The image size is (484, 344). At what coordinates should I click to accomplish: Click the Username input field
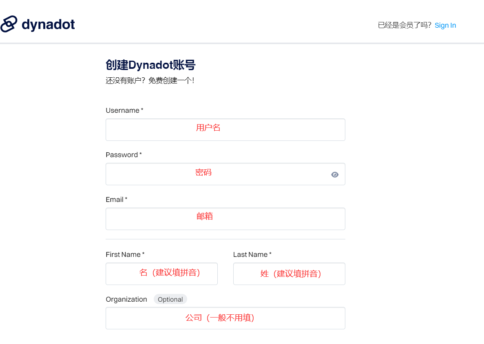[x=225, y=130]
